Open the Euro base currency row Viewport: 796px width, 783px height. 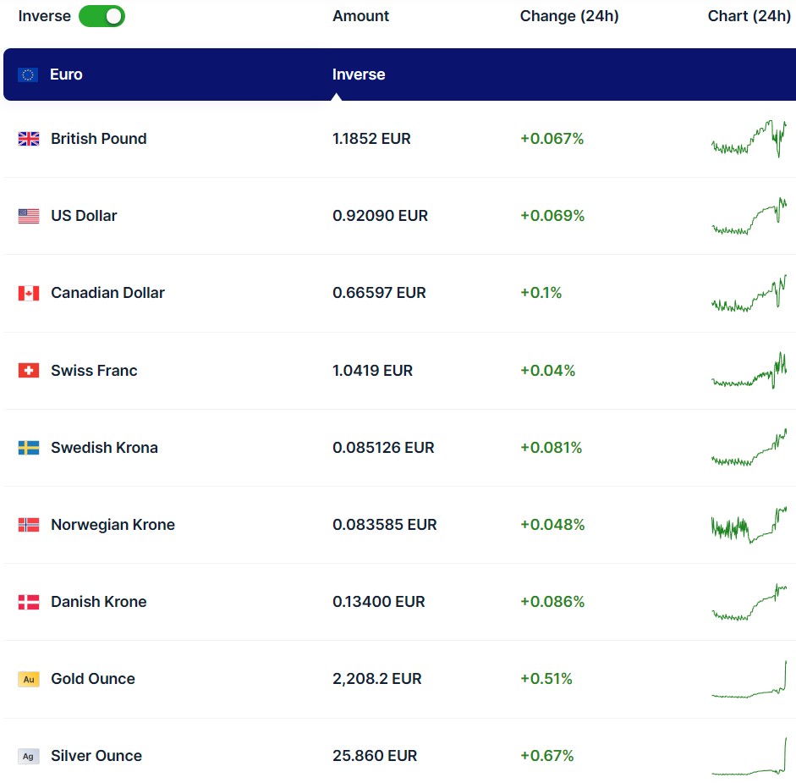click(66, 74)
